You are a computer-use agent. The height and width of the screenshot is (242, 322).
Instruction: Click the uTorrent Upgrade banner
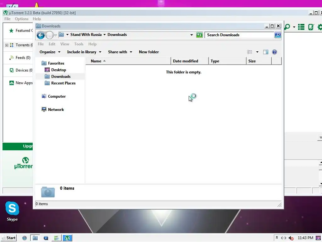pyautogui.click(x=18, y=146)
